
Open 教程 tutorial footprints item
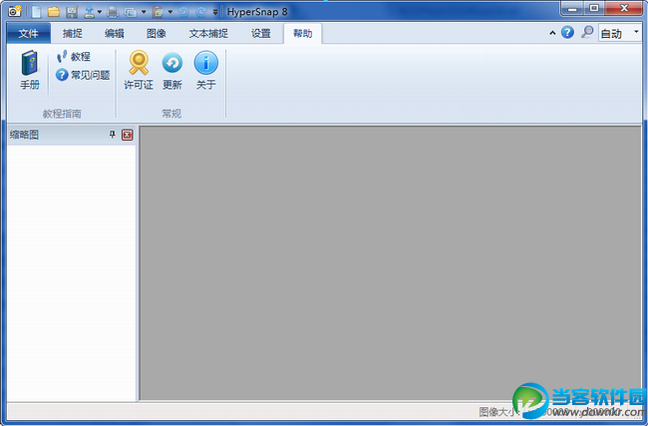coord(74,56)
